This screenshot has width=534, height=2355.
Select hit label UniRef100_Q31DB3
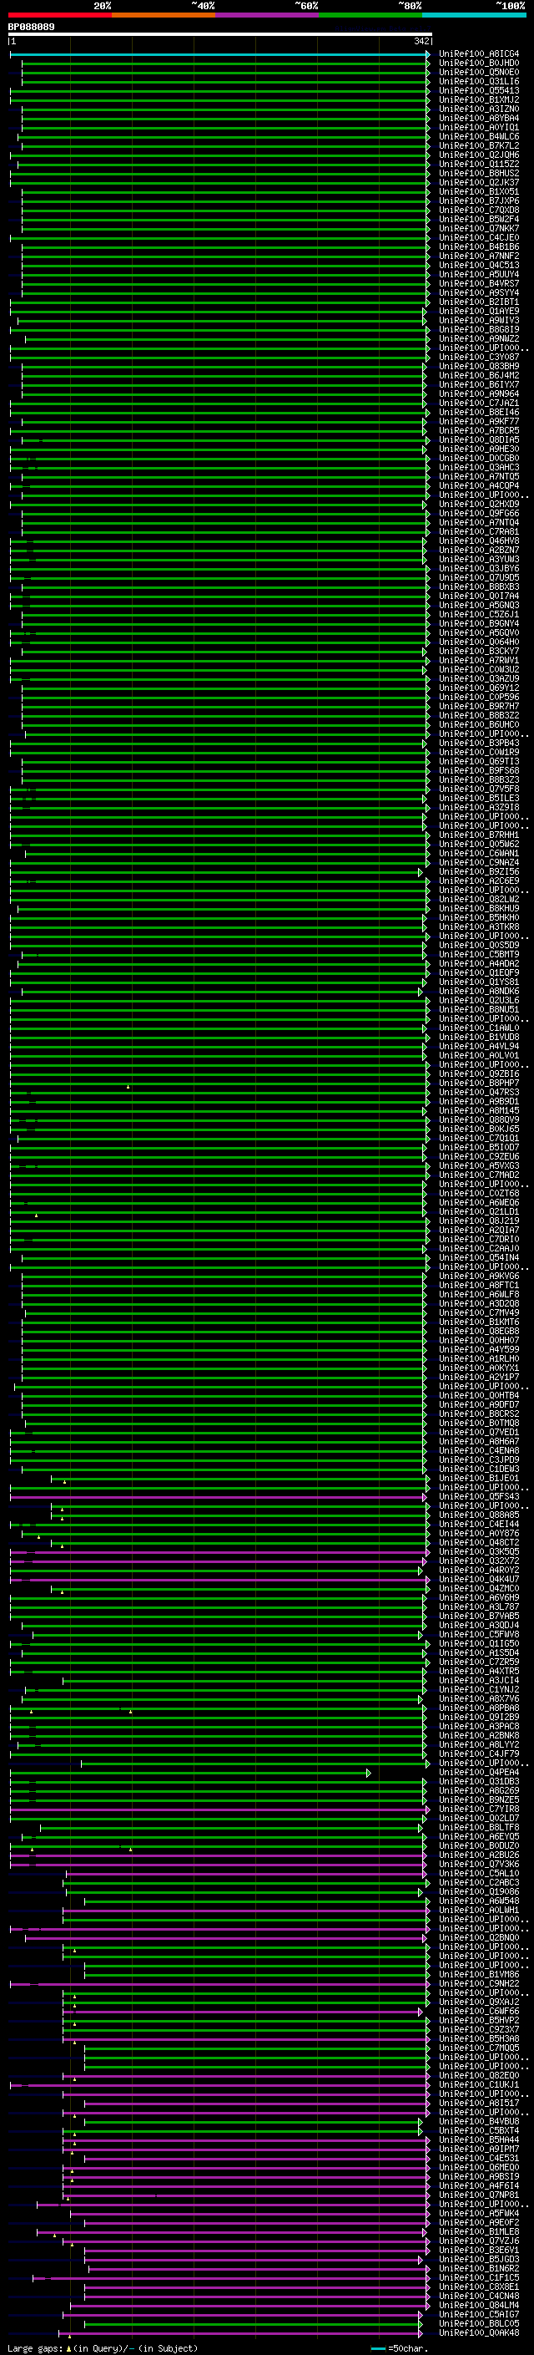(479, 1781)
